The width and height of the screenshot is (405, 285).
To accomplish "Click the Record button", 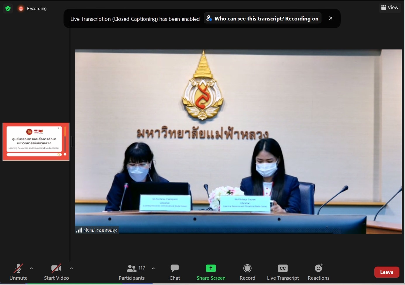I will 247,272.
